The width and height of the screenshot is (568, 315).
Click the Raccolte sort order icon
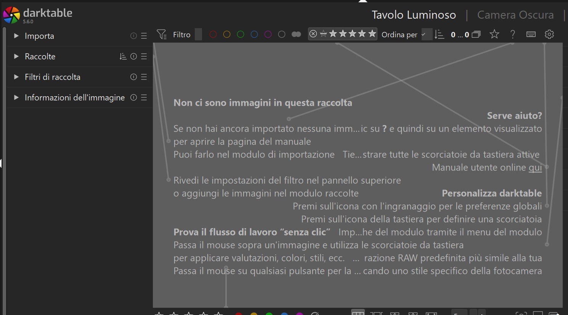(123, 56)
